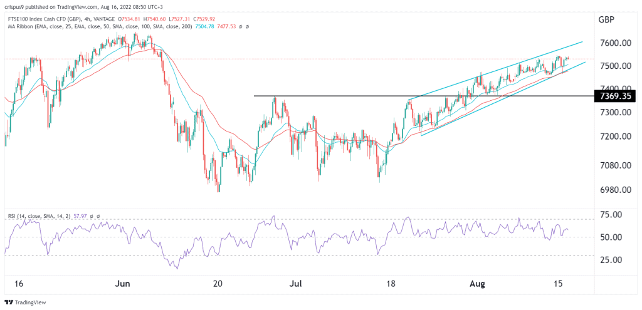642x310 pixels.
Task: Click the 20 date label on time axis
Action: [218, 284]
